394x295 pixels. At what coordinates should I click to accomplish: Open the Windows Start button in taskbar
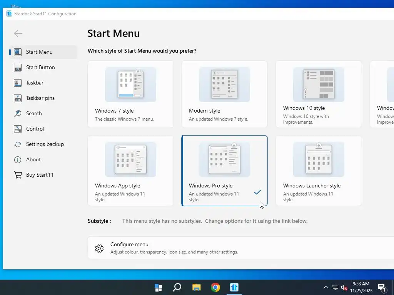pyautogui.click(x=158, y=287)
